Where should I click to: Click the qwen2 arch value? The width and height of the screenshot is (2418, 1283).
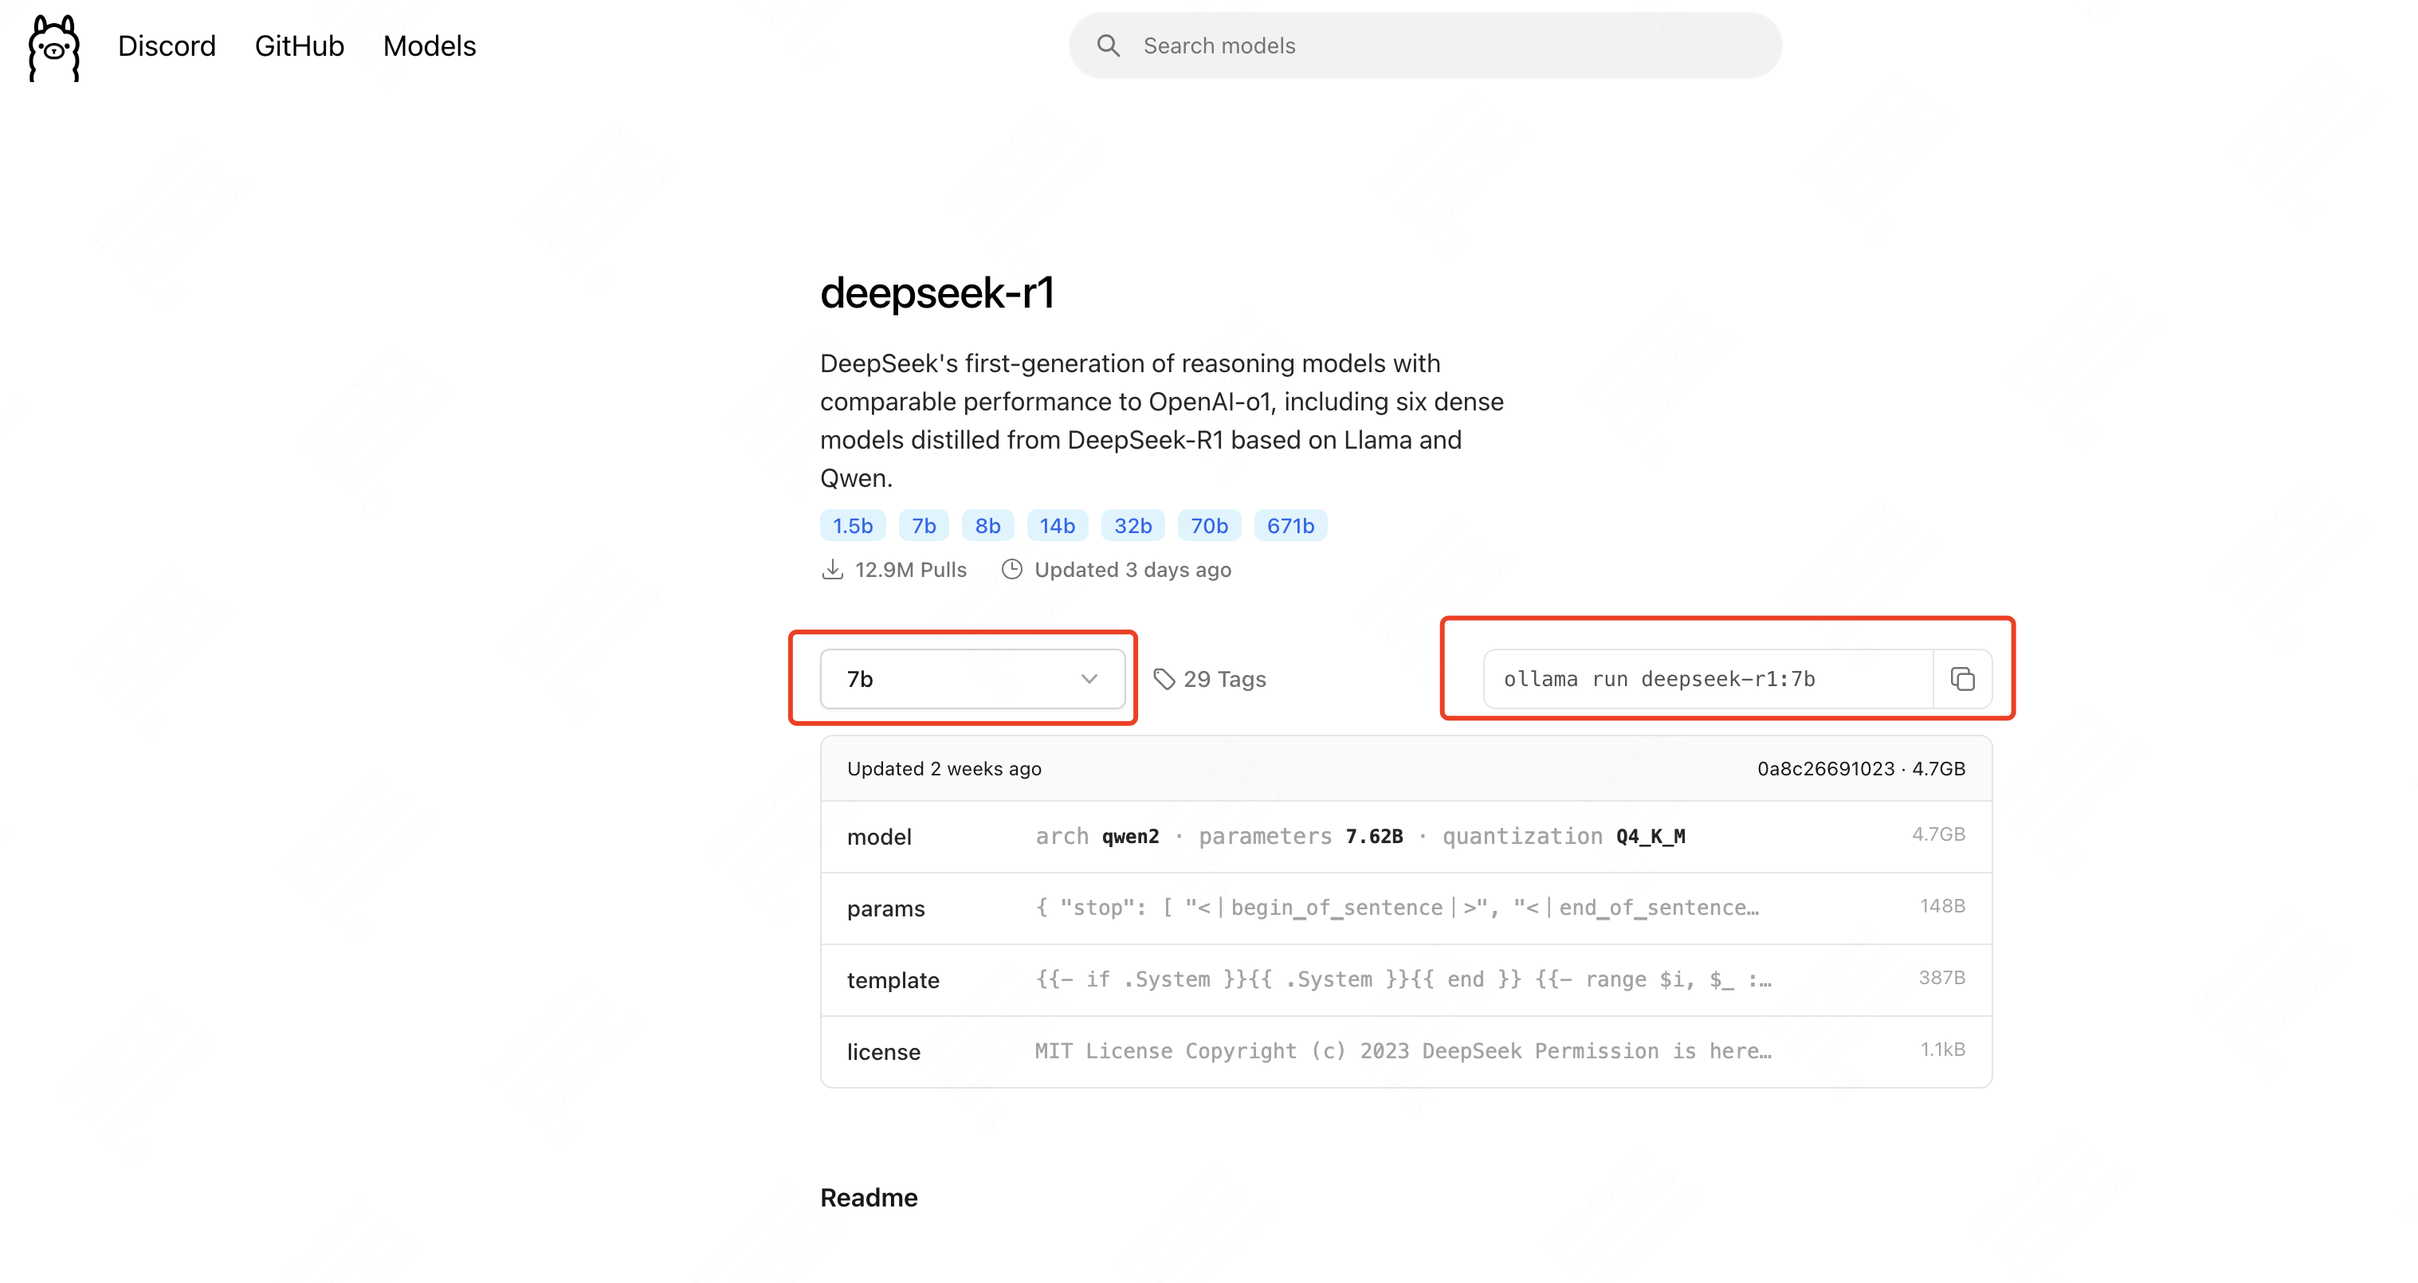pyautogui.click(x=1130, y=836)
